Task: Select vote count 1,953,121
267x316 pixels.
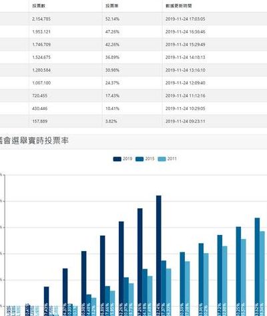Action: coord(41,31)
